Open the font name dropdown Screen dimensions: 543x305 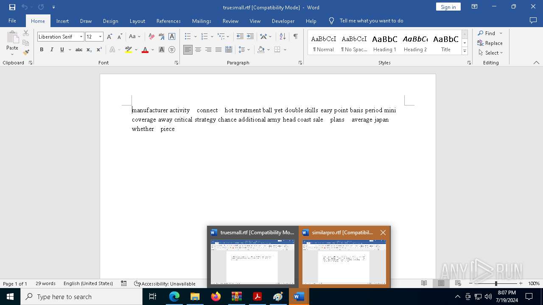(81, 37)
